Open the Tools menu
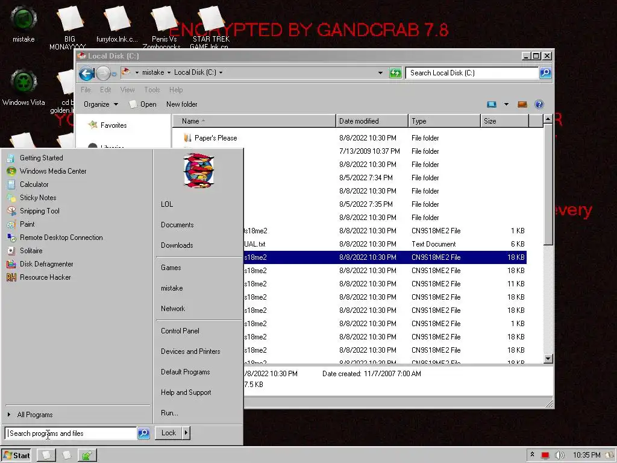 point(152,90)
